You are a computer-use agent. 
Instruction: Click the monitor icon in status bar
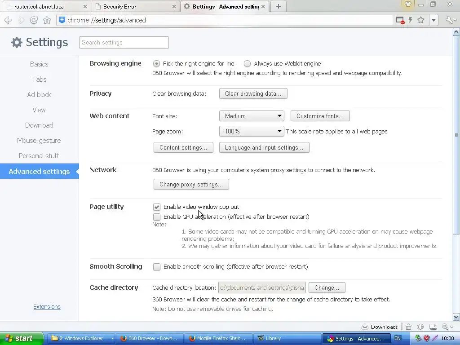click(433, 327)
